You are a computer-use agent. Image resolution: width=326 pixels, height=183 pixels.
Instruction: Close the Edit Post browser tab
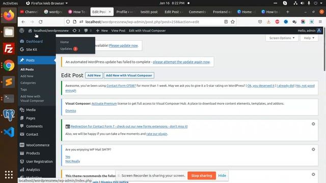tap(110, 12)
